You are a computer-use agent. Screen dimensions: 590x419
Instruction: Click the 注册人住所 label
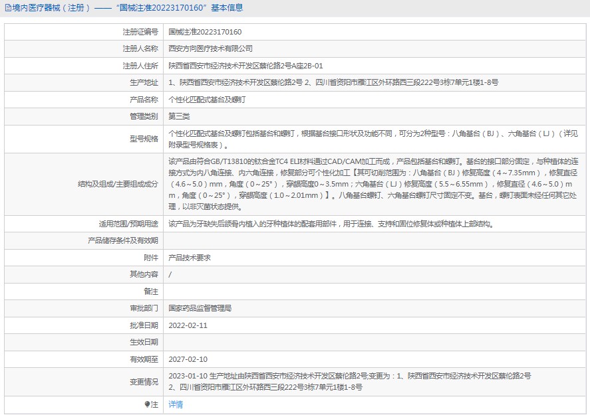[x=140, y=66]
